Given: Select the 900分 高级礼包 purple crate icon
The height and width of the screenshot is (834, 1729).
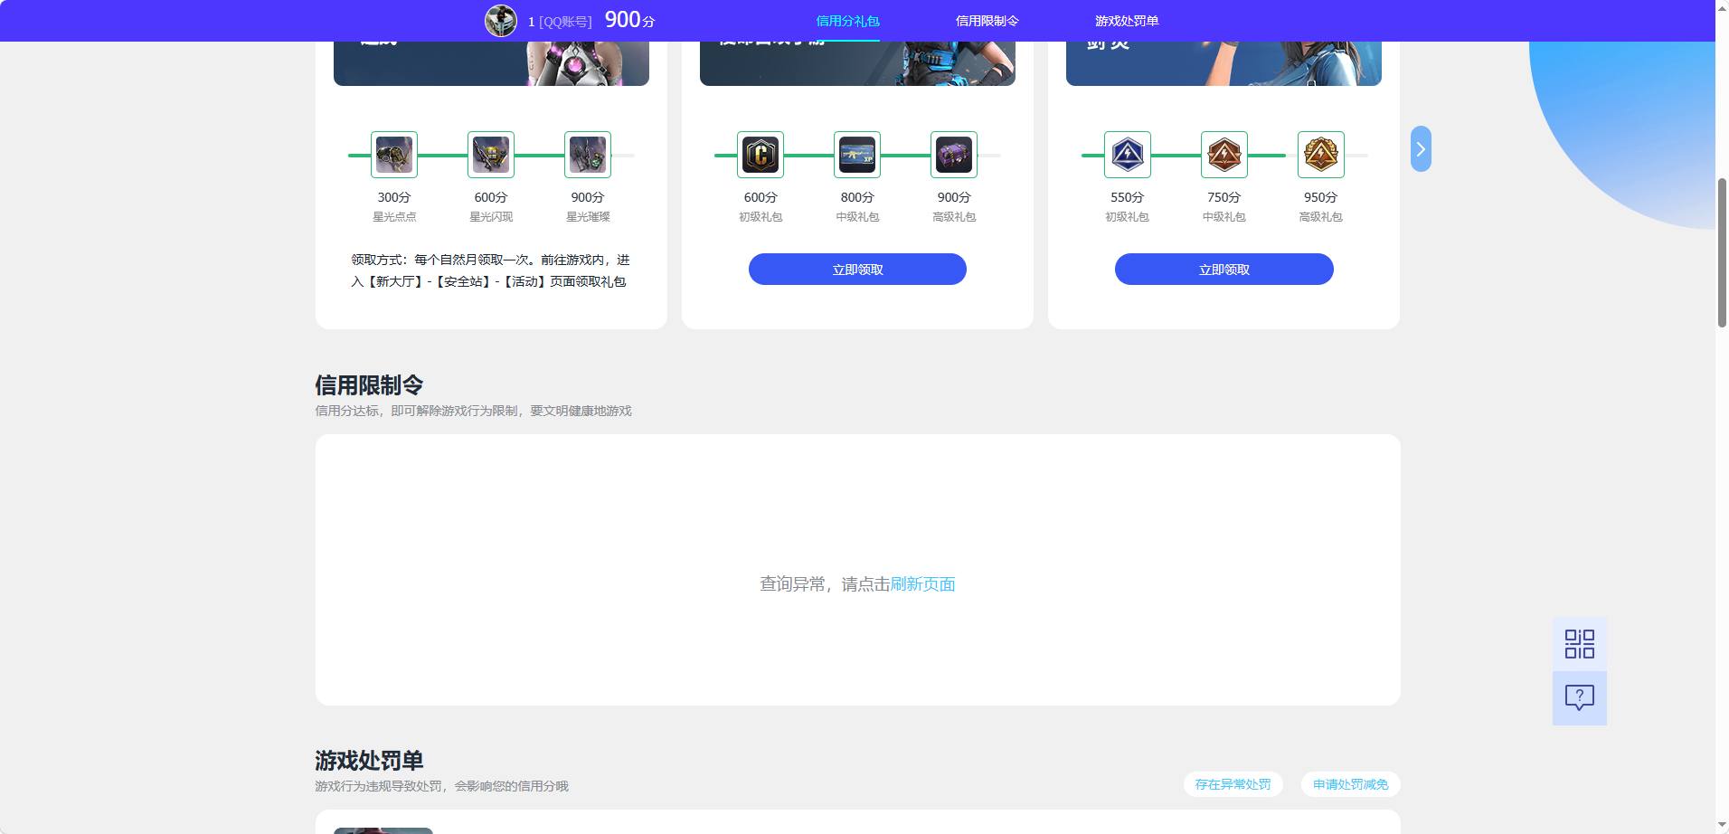Looking at the screenshot, I should (x=954, y=155).
